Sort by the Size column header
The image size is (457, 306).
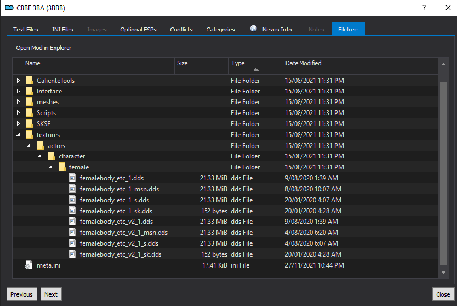tap(202, 66)
